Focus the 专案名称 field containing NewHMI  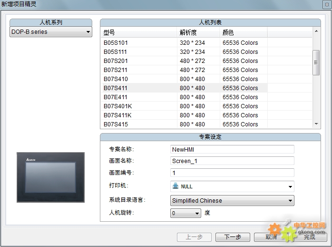[x=232, y=149]
